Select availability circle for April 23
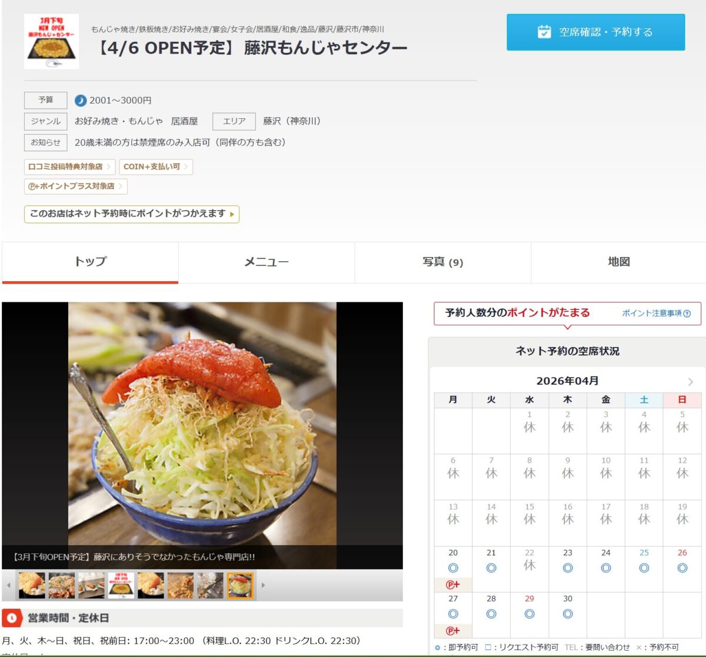The height and width of the screenshot is (657, 706). pos(568,568)
